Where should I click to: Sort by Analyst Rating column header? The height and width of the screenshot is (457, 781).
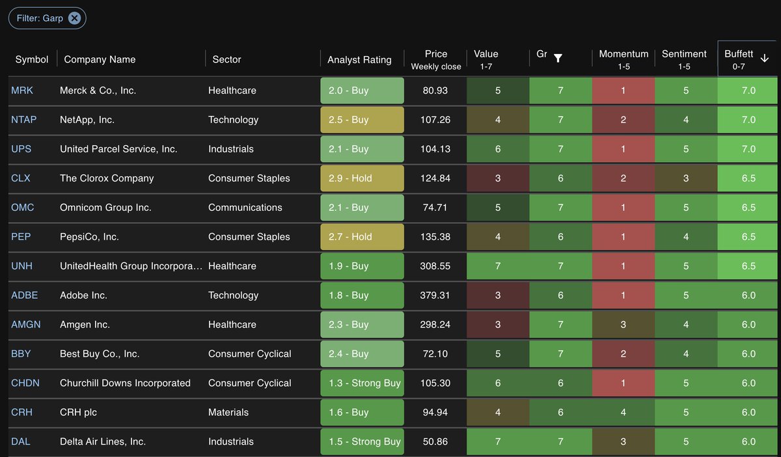[x=359, y=59]
